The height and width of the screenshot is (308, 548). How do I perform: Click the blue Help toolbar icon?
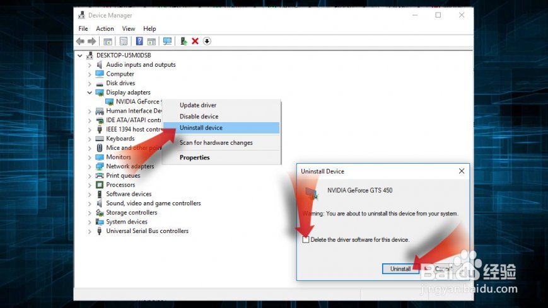[x=139, y=41]
